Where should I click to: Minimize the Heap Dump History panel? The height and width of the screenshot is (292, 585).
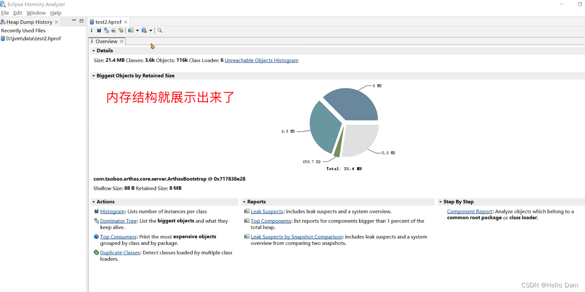coord(74,21)
